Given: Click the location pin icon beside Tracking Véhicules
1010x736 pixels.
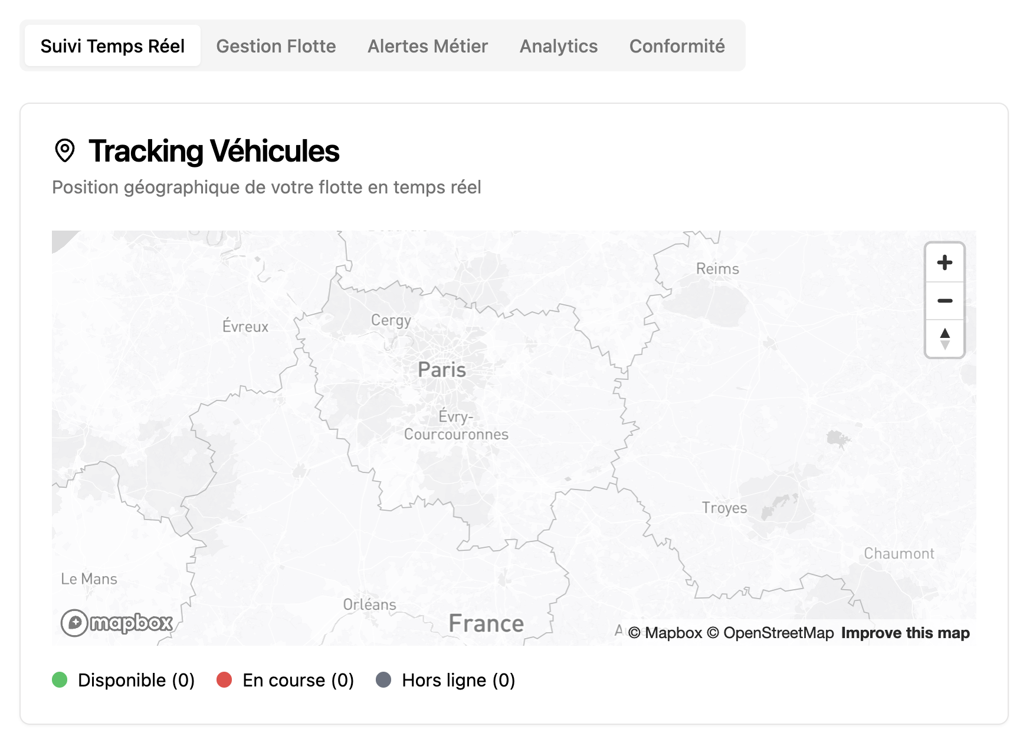Looking at the screenshot, I should (x=65, y=150).
